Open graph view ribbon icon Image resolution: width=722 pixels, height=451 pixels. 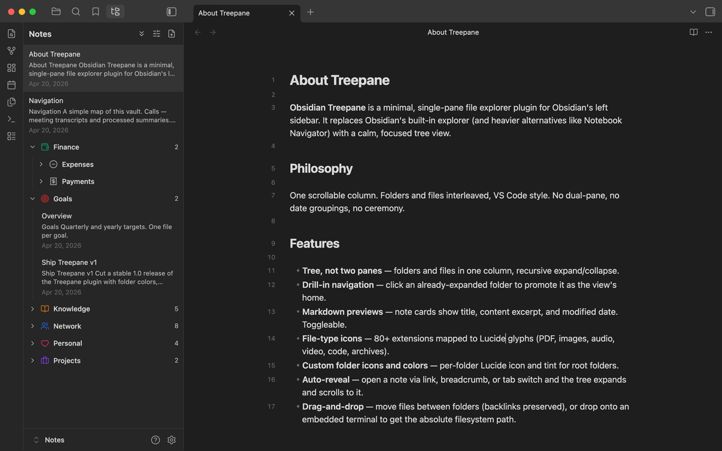[x=11, y=51]
